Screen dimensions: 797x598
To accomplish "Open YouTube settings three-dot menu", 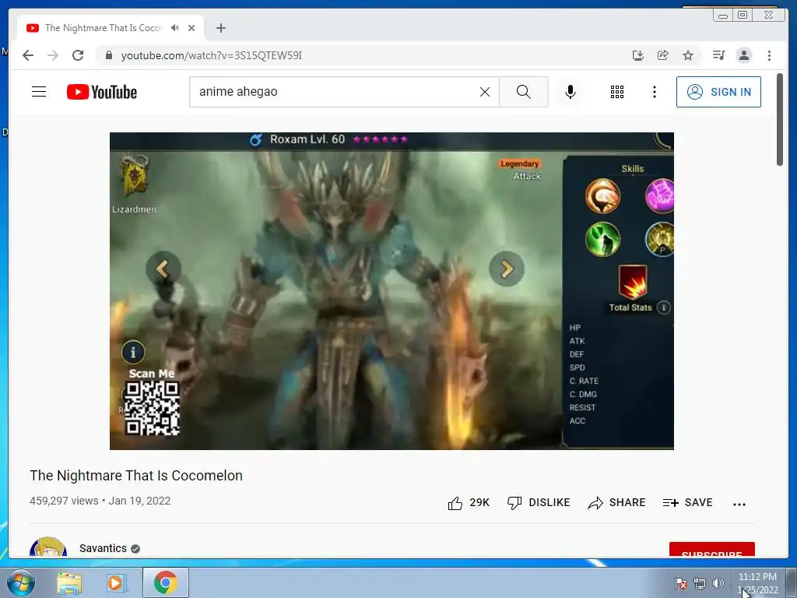I will tap(654, 92).
